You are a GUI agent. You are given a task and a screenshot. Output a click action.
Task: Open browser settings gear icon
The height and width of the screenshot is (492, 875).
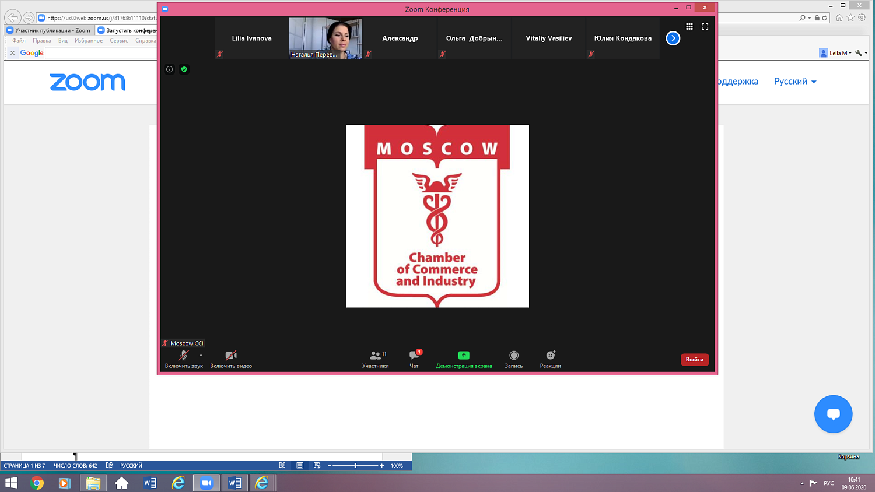pos(862,17)
